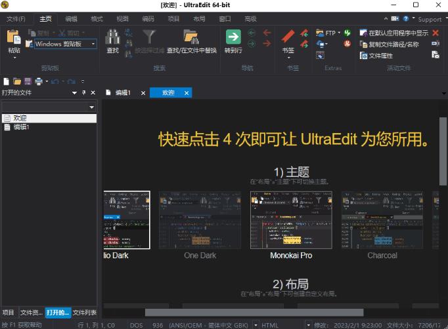Click the Save floppy icon in quick access toolbar
Image resolution: width=448 pixels, height=329 pixels.
tap(28, 82)
